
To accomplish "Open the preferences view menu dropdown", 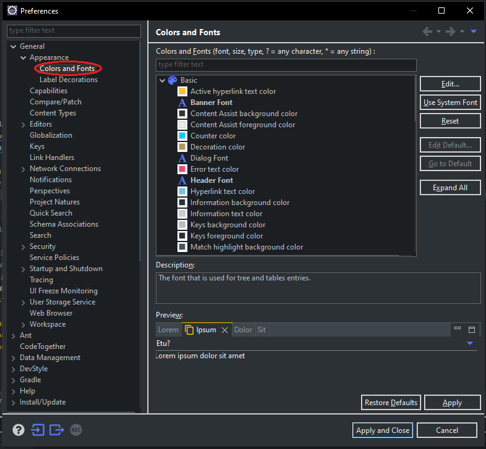I will [x=474, y=31].
